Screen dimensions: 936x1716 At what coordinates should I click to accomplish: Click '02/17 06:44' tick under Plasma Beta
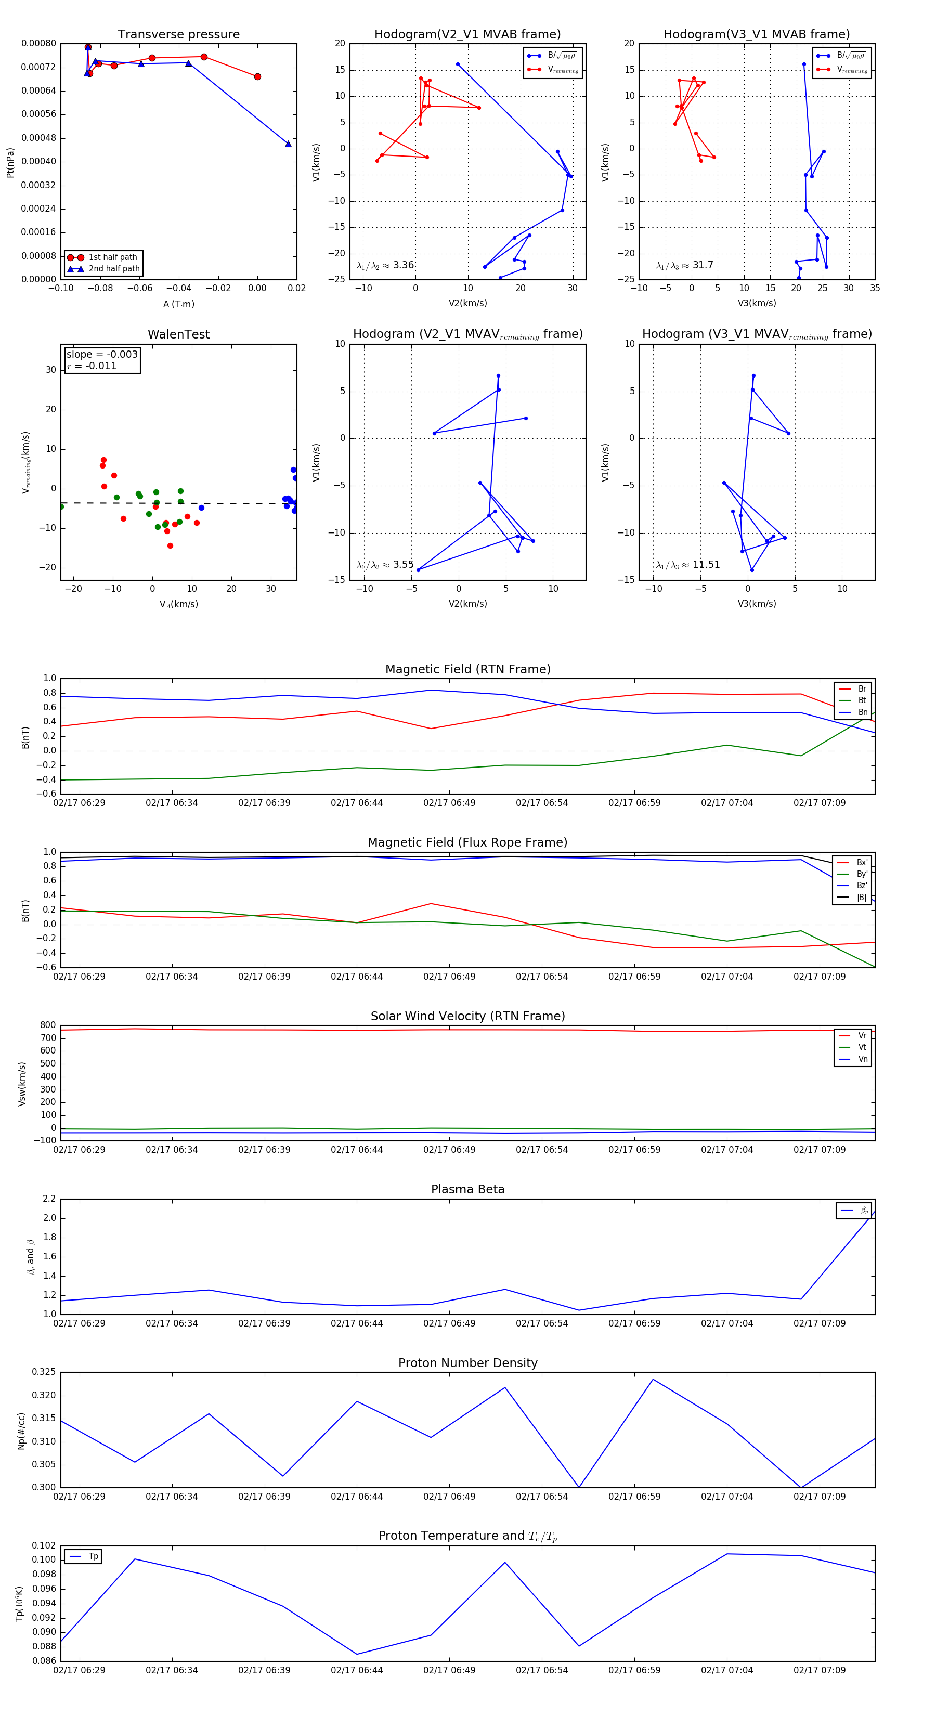(x=356, y=1323)
